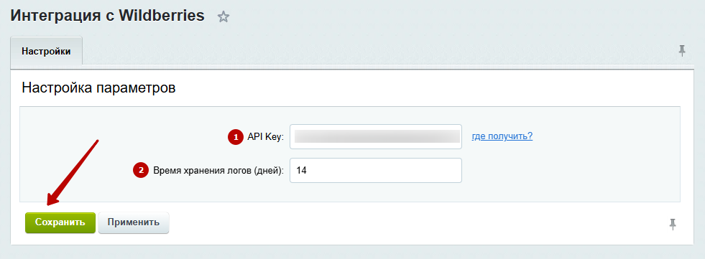The height and width of the screenshot is (259, 705).
Task: Click the pin icon beside the Применить row
Action: (673, 224)
